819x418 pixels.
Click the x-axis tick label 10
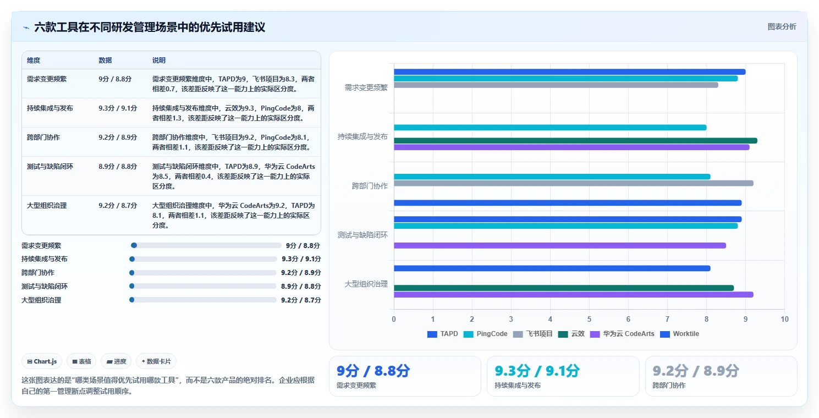pyautogui.click(x=784, y=319)
